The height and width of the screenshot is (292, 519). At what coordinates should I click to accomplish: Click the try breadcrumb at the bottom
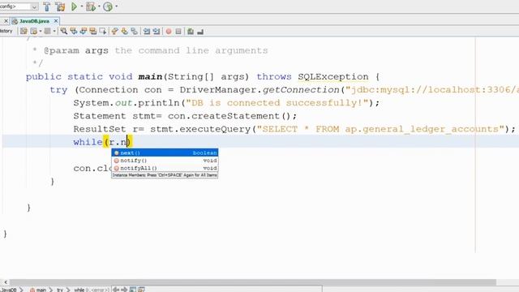point(60,290)
